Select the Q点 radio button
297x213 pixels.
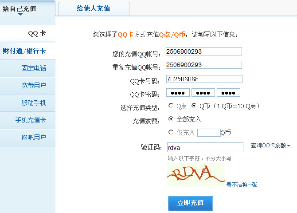click(x=171, y=106)
